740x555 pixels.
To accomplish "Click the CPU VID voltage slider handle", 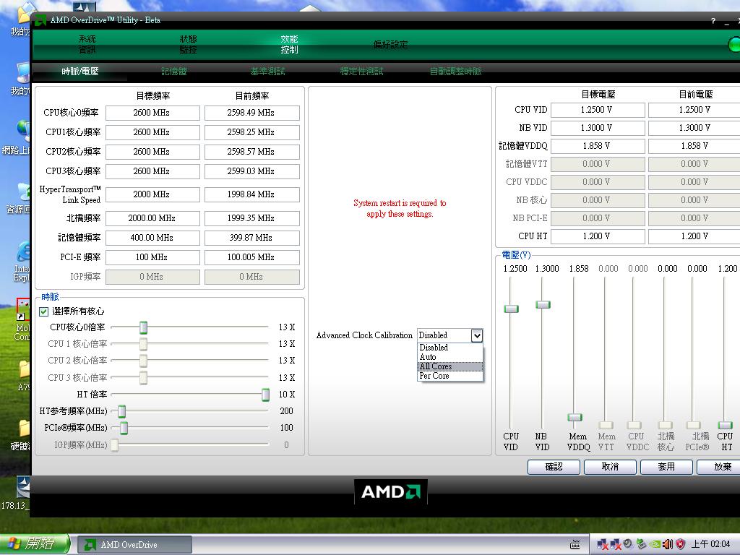I will tap(511, 309).
